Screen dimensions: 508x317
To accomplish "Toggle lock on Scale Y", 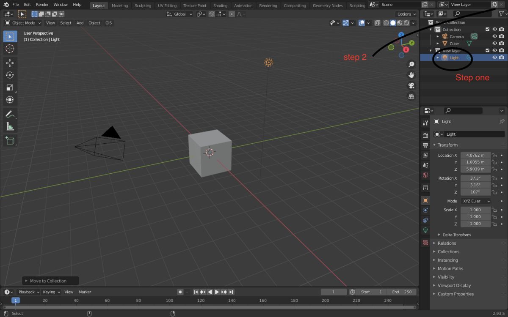I will 494,217.
